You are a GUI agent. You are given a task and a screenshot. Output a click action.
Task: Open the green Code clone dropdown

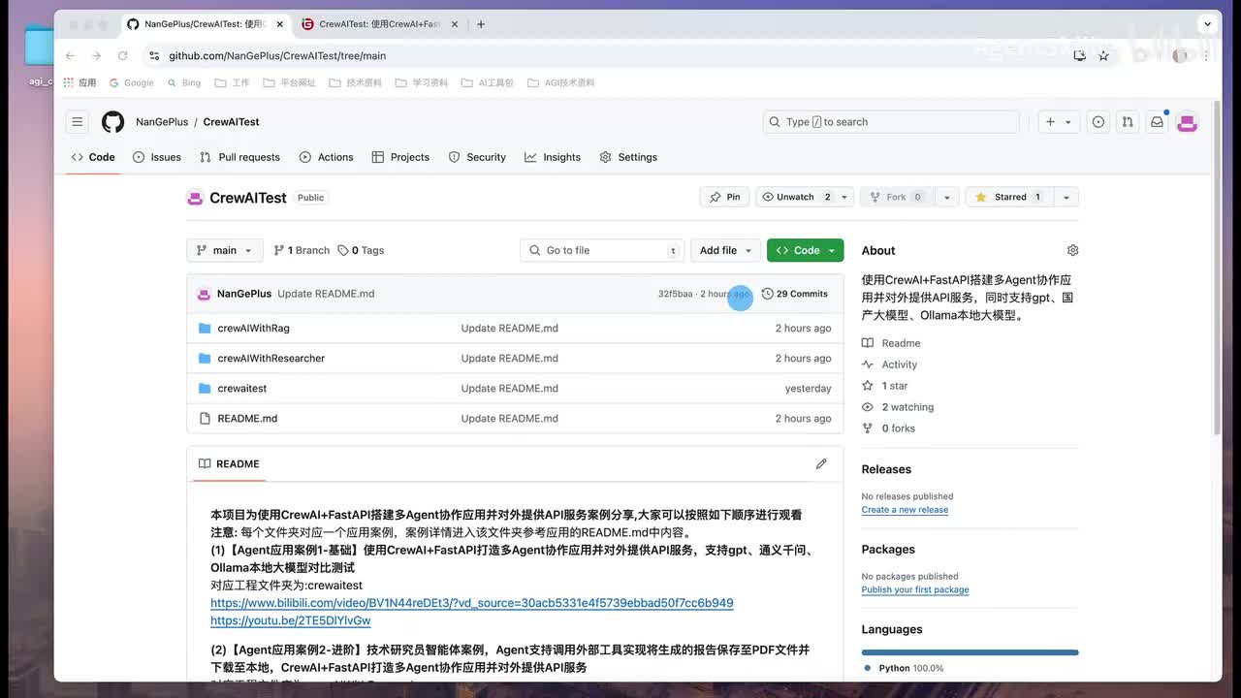pos(806,250)
